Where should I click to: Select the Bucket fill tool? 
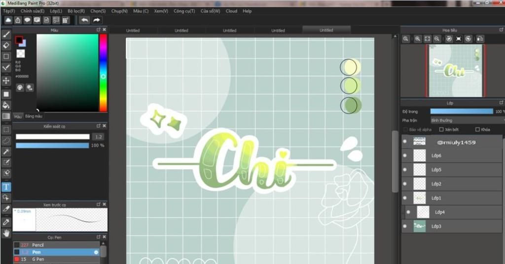click(x=6, y=105)
